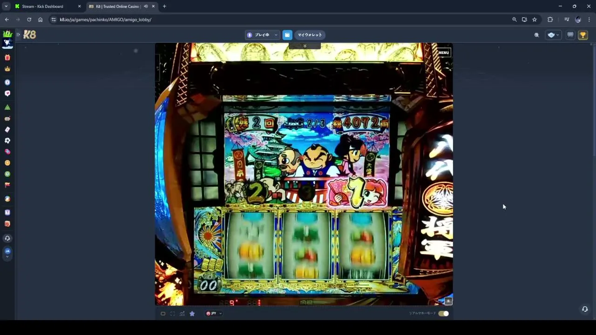596x335 pixels.
Task: Open the game controller sidebar icon
Action: tap(7, 119)
